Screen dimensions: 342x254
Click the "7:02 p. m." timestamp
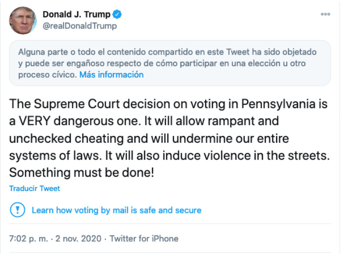click(x=28, y=239)
